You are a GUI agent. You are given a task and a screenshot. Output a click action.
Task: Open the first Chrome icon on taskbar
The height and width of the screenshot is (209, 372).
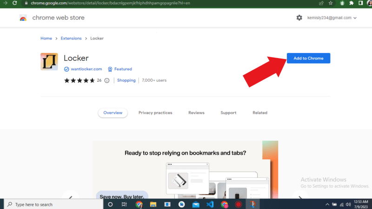(x=139, y=204)
